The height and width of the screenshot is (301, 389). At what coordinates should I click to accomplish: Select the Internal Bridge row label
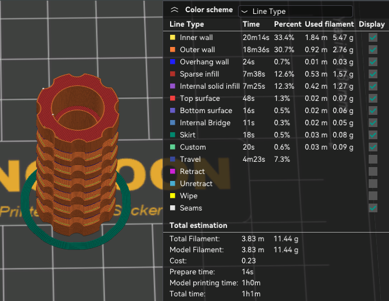205,122
